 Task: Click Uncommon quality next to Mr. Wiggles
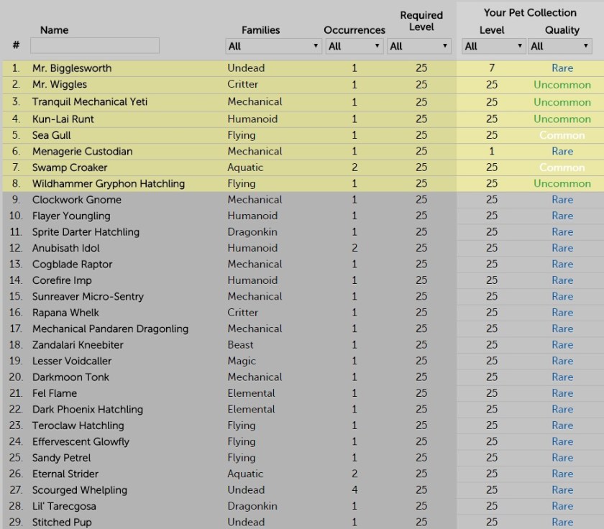pyautogui.click(x=562, y=85)
